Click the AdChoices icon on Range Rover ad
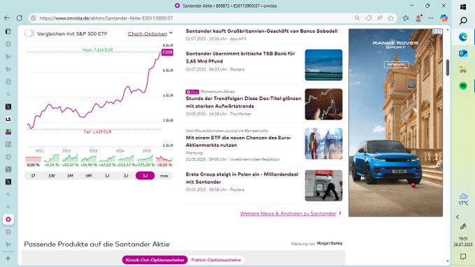 [434, 31]
